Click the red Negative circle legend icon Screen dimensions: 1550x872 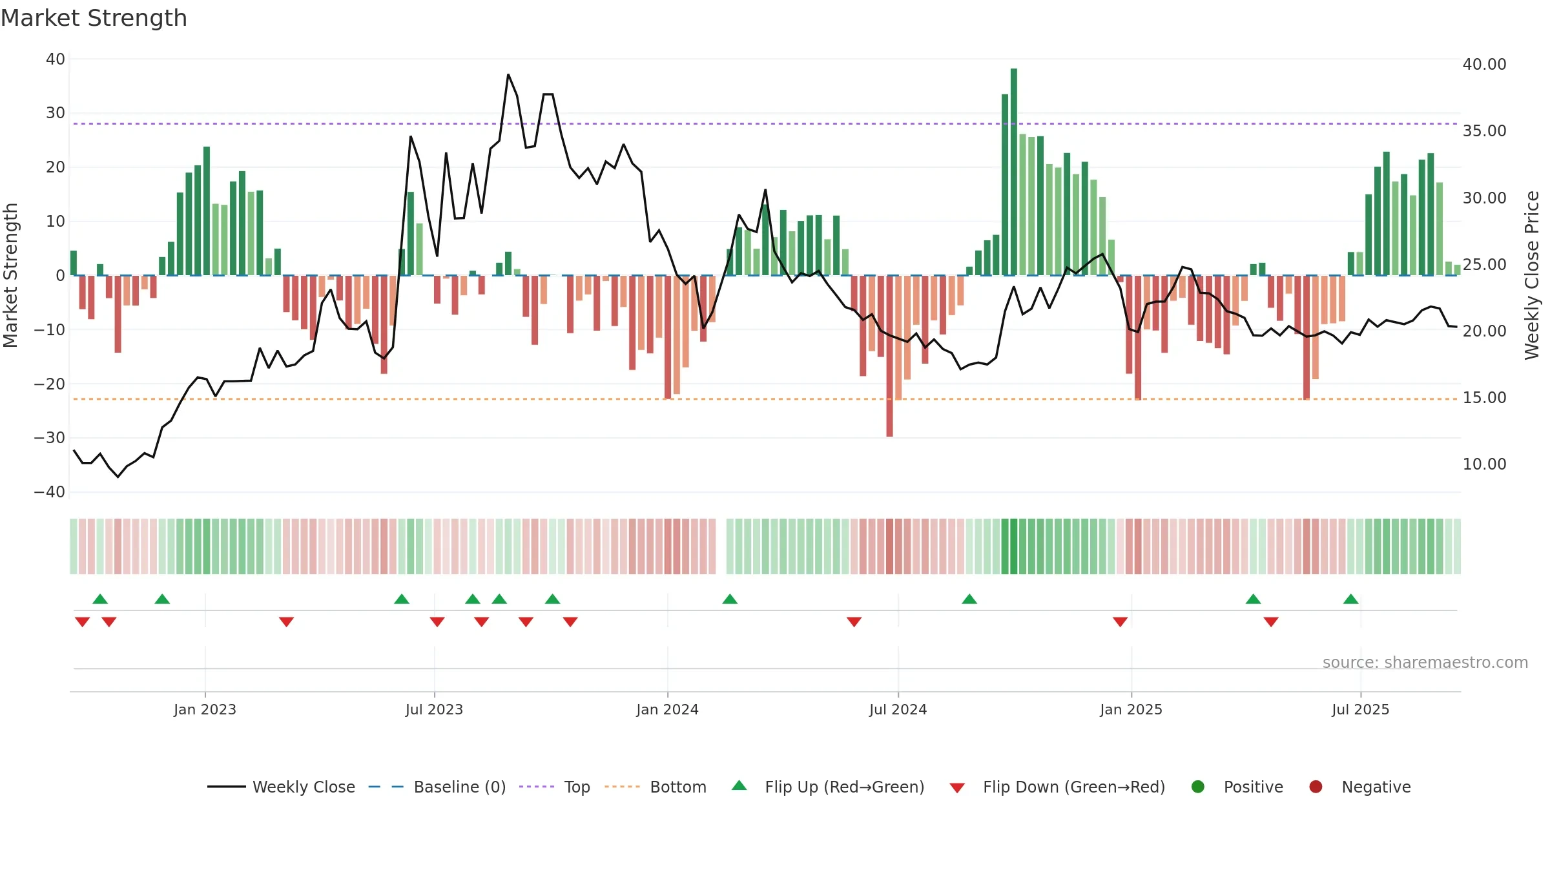(1316, 787)
